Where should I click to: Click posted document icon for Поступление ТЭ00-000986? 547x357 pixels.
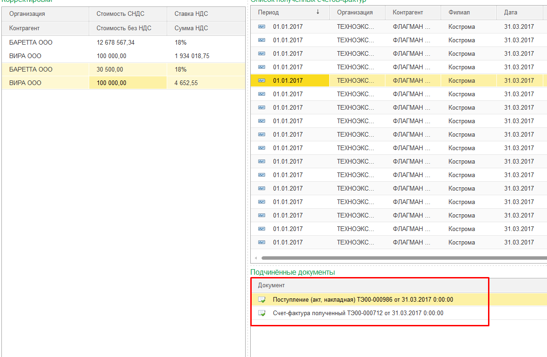[261, 299]
